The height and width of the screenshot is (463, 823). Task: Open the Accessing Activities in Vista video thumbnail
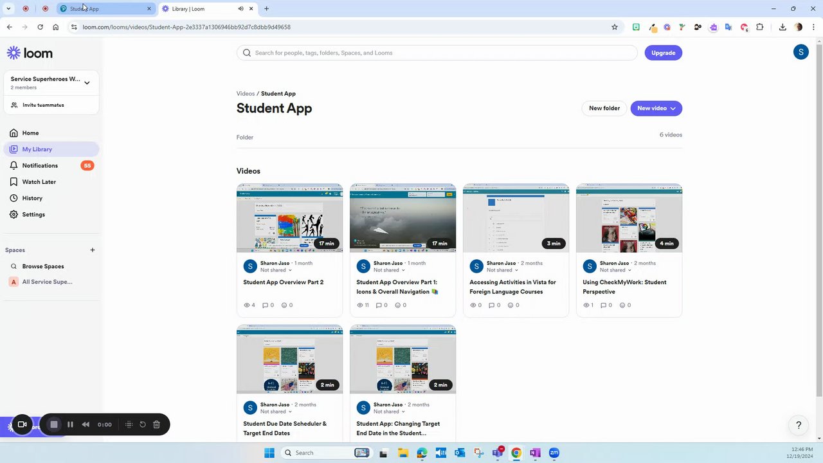click(516, 218)
